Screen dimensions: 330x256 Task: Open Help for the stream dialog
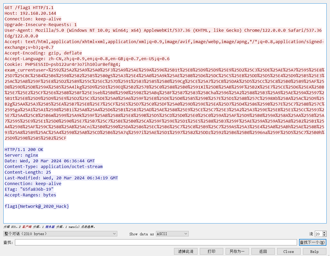(314, 251)
